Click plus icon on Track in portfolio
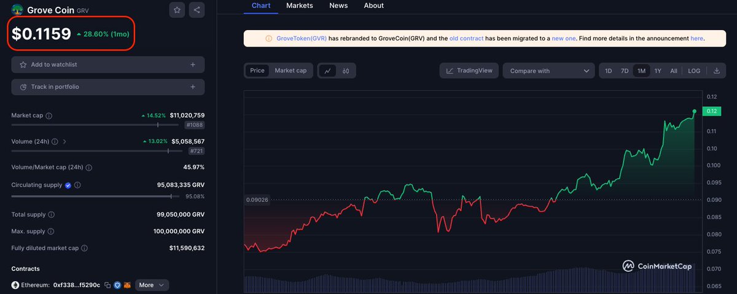 (193, 87)
